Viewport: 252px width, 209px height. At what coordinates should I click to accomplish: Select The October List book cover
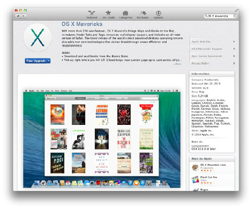(124, 139)
